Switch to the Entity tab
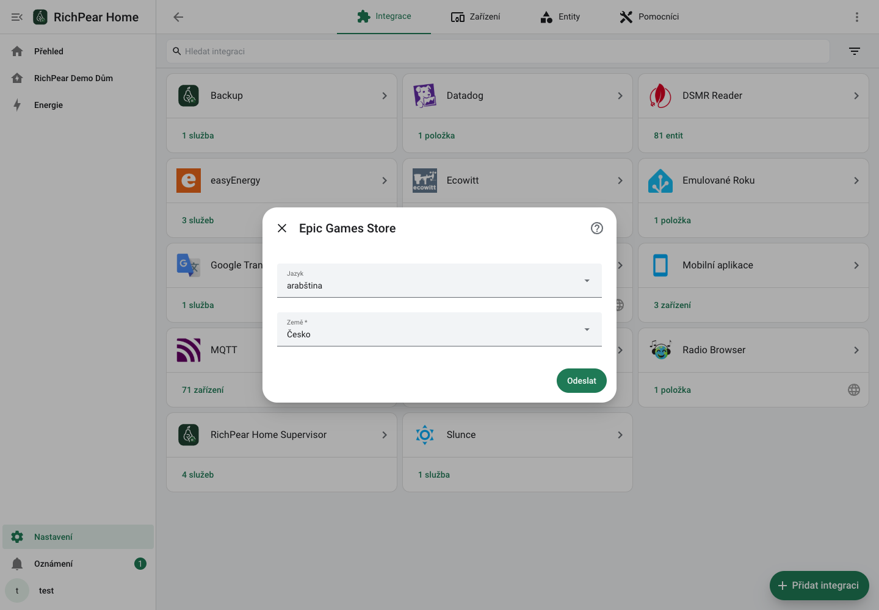This screenshot has height=610, width=879. pyautogui.click(x=560, y=16)
